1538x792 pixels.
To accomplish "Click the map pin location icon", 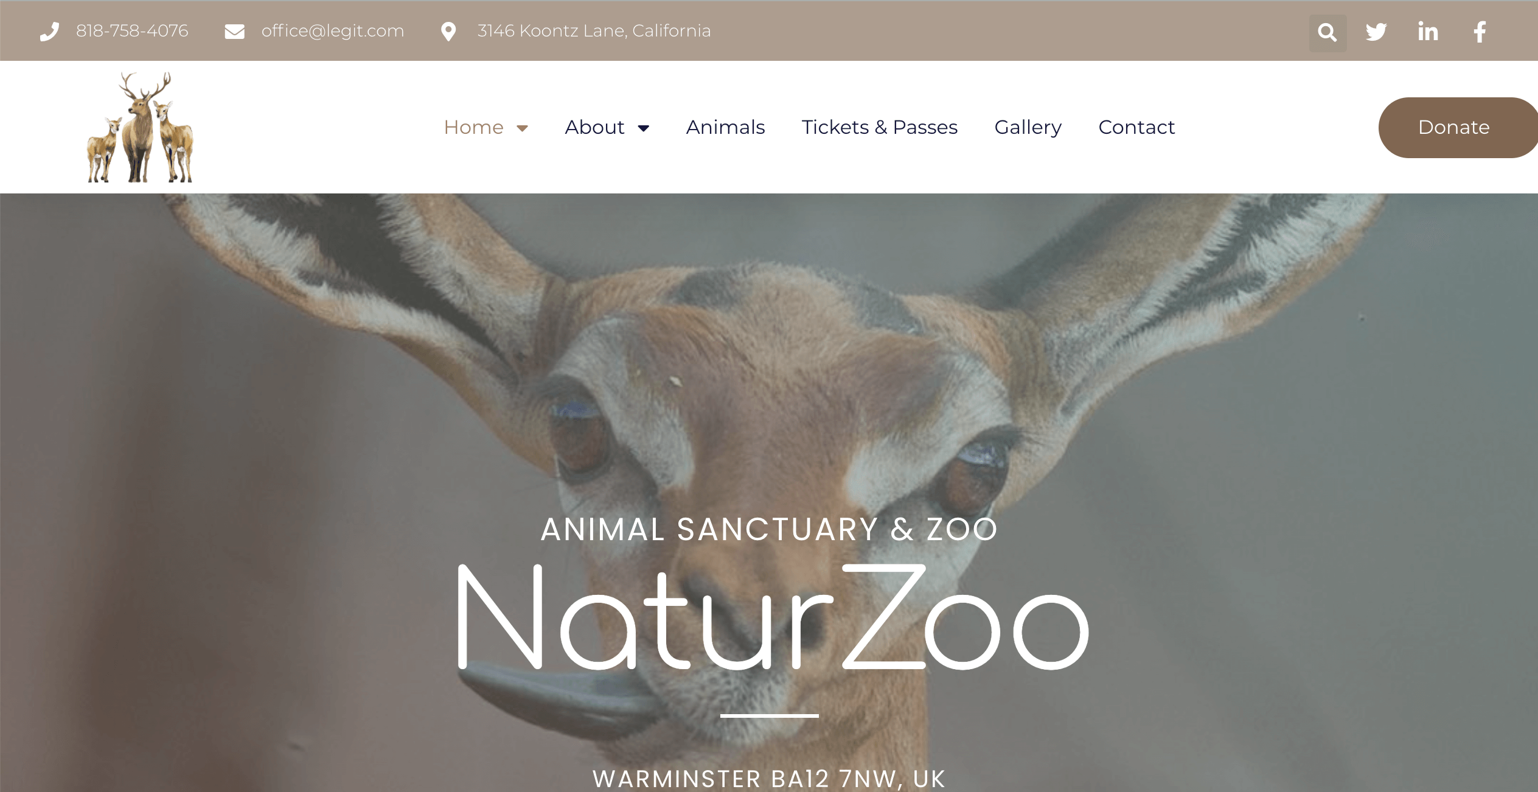I will tap(448, 32).
